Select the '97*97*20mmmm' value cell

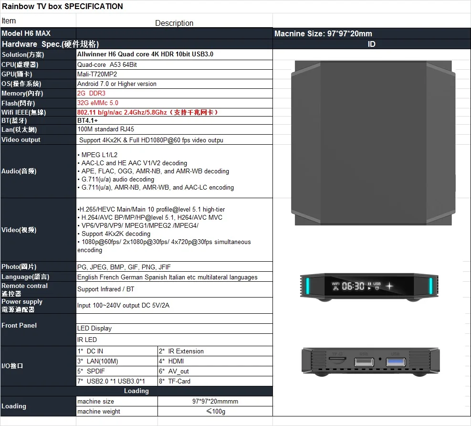[x=215, y=401]
